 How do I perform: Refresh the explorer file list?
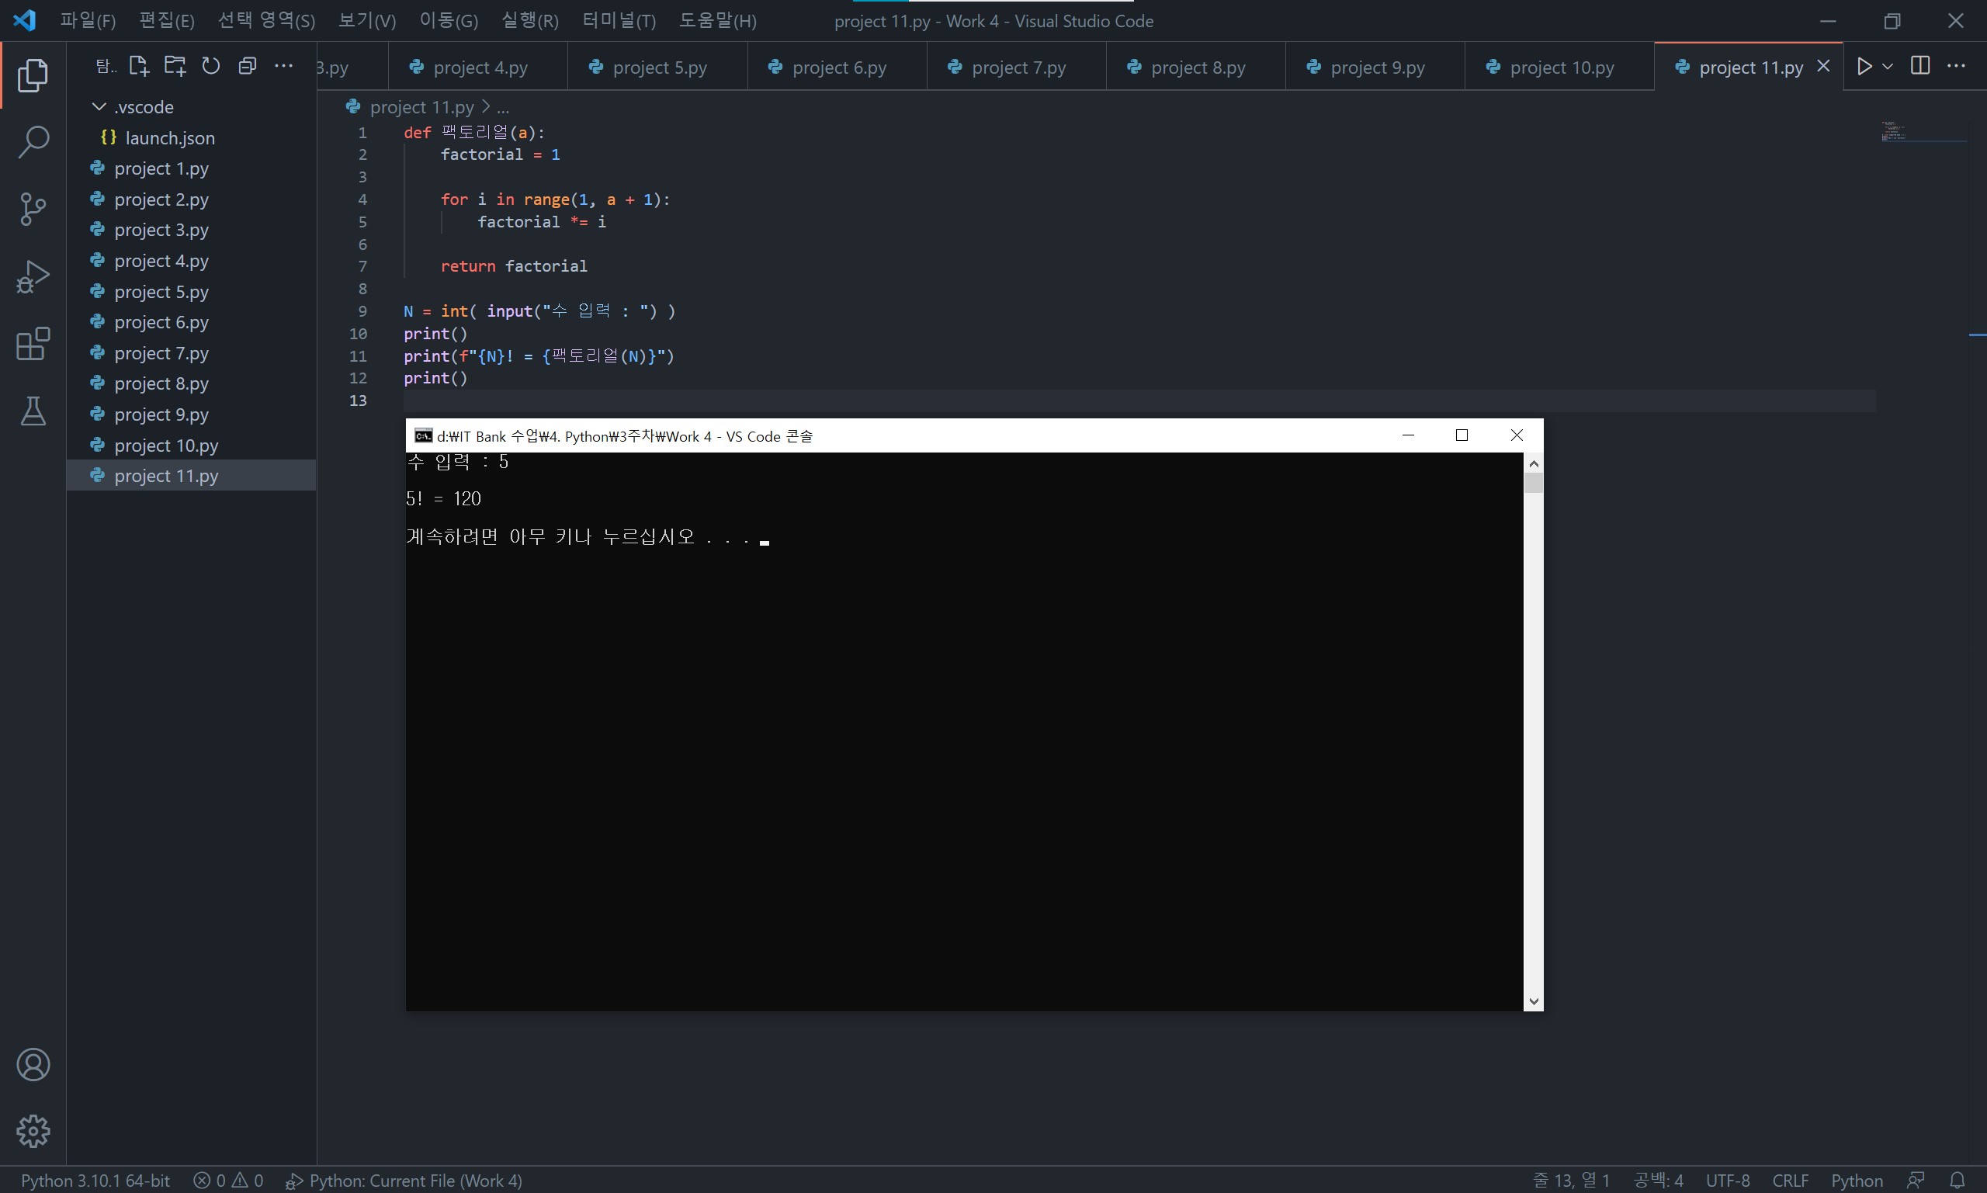point(210,66)
